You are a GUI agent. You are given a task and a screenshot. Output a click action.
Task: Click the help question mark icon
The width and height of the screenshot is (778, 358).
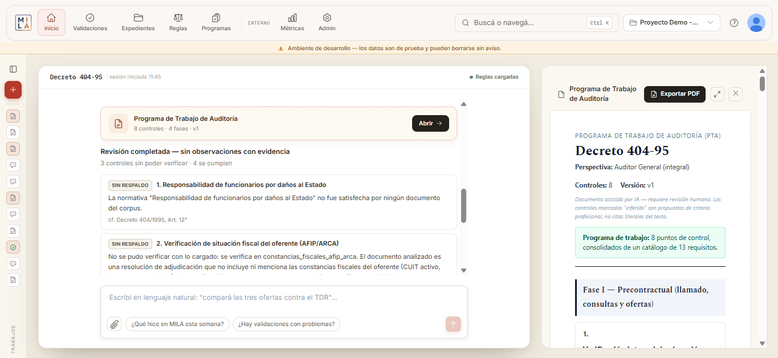[734, 23]
